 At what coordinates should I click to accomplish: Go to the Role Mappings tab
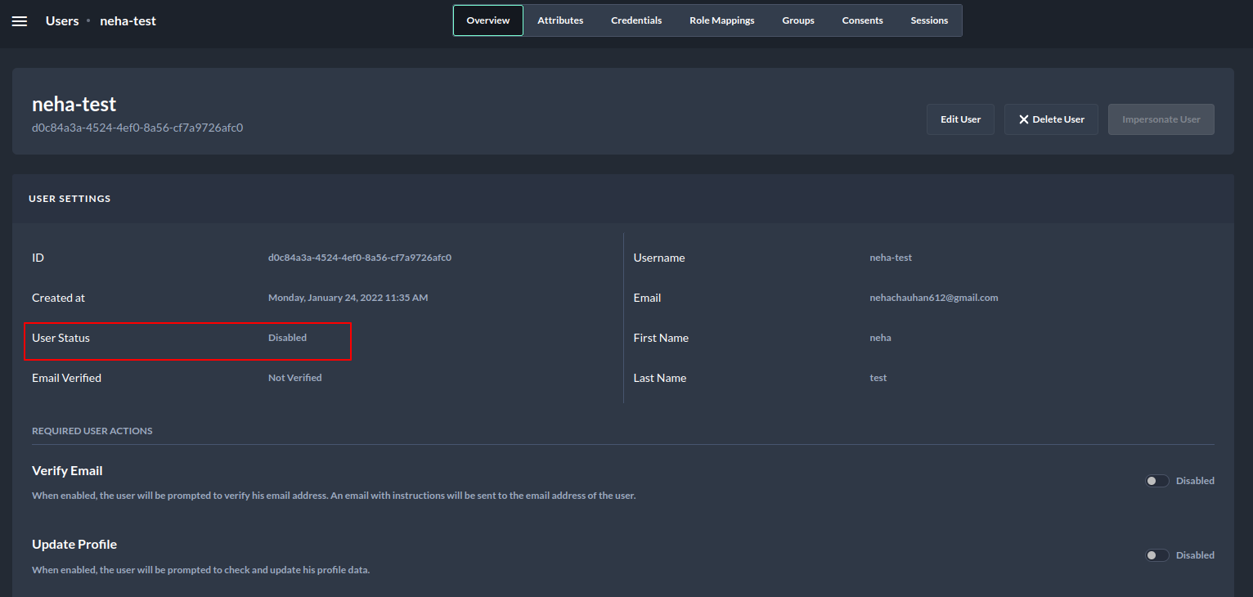point(721,20)
